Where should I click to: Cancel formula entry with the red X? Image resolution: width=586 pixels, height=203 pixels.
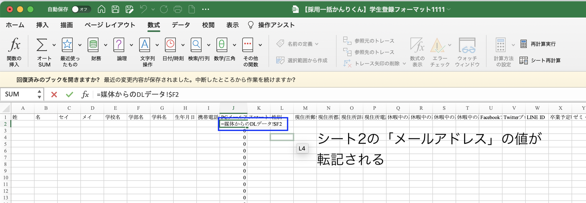[x=54, y=95]
